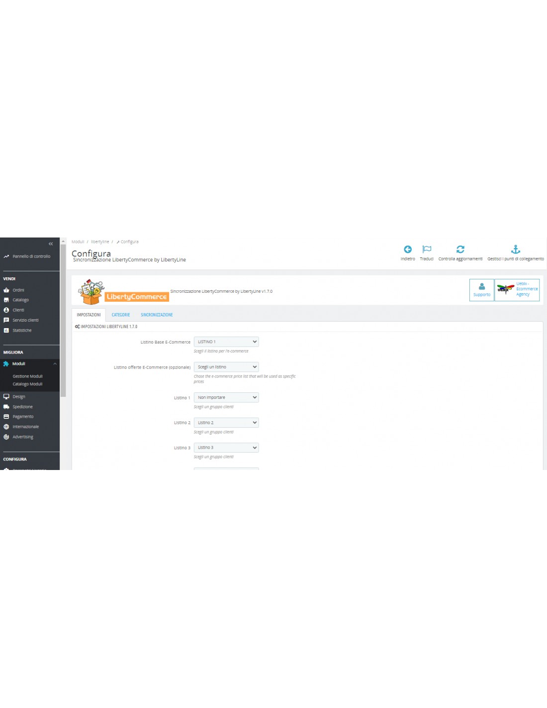Click the Statistiche chart icon

pos(6,330)
